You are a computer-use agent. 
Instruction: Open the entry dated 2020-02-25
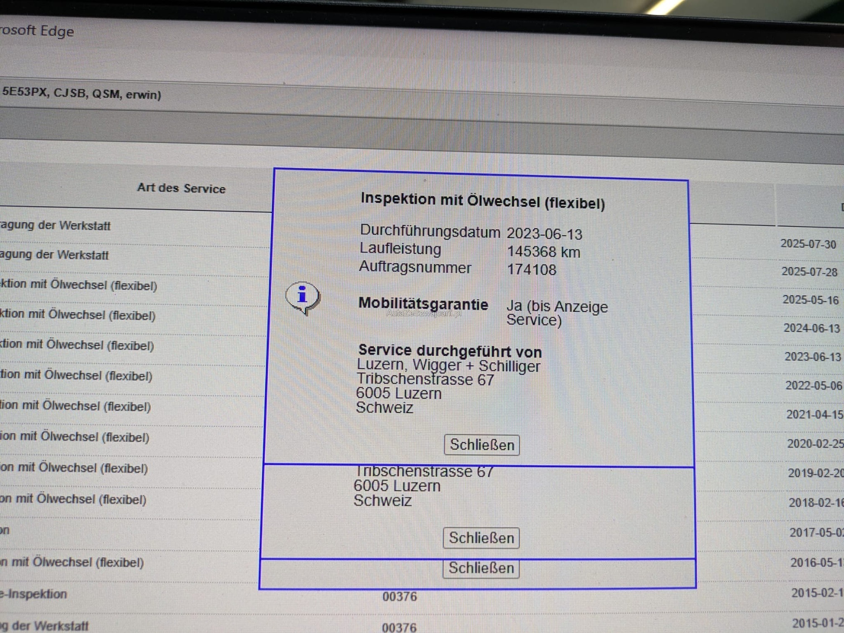pyautogui.click(x=815, y=443)
